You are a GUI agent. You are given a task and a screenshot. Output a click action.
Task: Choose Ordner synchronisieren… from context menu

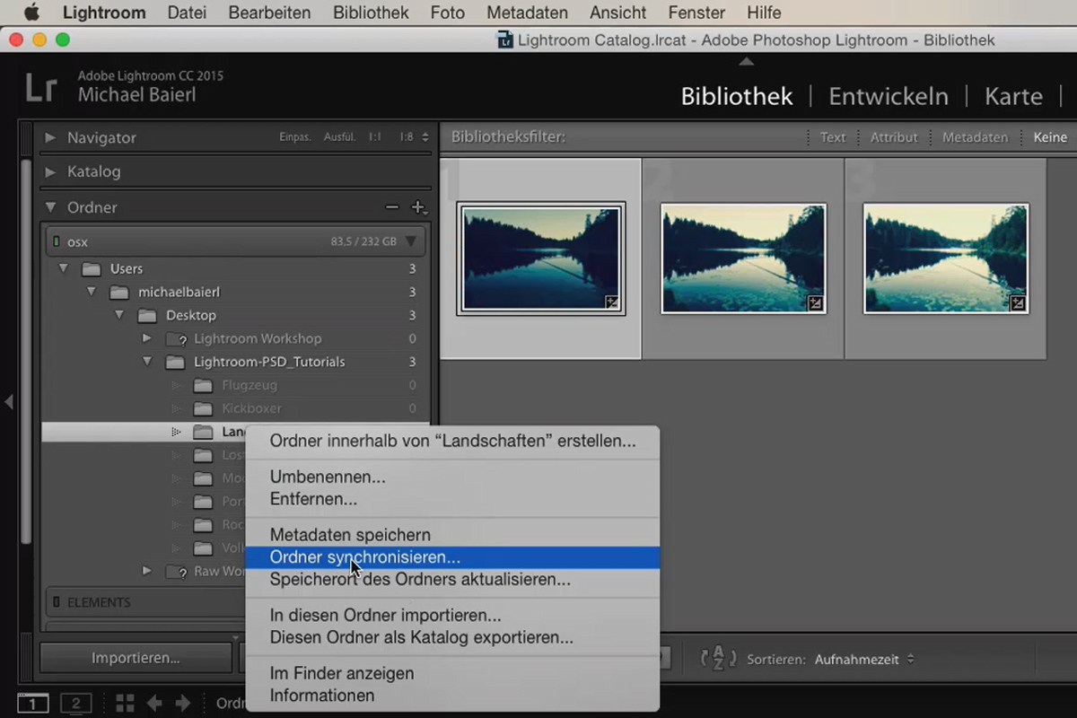coord(452,557)
